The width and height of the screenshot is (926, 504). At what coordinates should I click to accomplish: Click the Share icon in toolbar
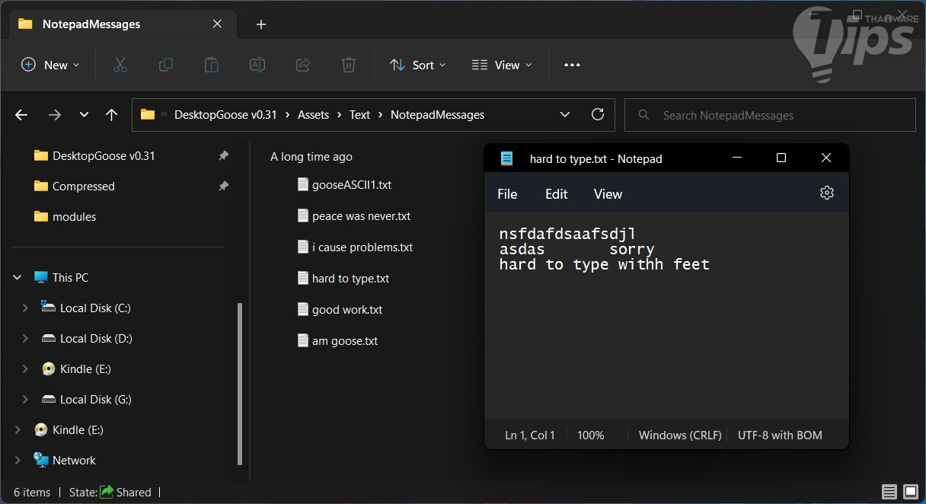tap(303, 65)
